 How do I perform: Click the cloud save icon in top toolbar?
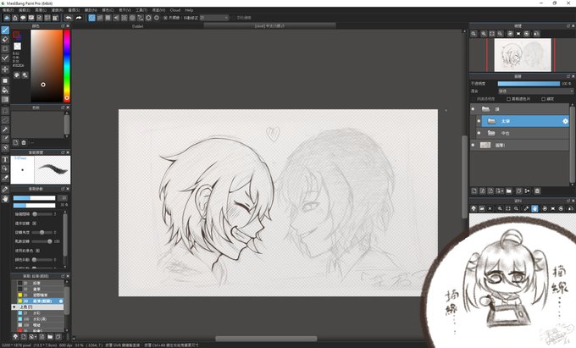click(x=7, y=18)
